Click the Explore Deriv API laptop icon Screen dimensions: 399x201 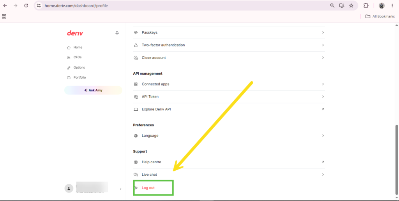(136, 109)
